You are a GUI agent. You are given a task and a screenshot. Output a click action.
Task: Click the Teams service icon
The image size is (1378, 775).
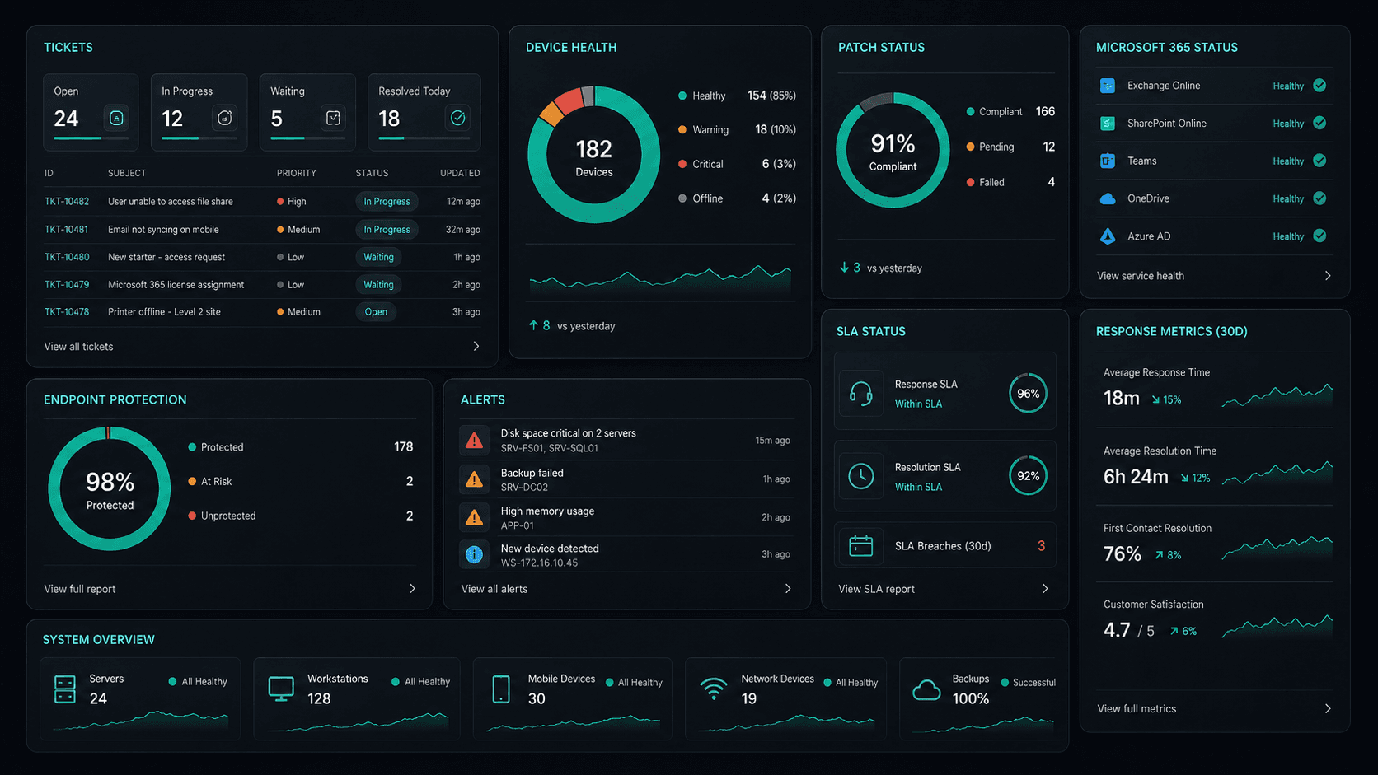pos(1108,161)
